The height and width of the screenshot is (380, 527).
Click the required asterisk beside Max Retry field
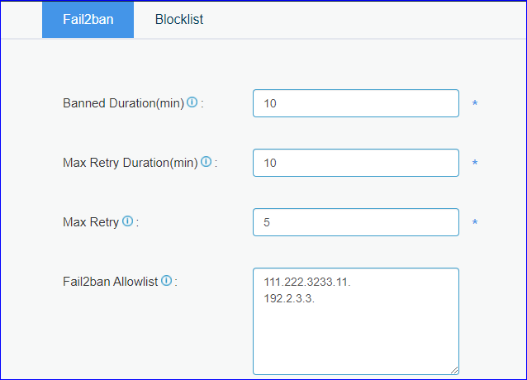tap(475, 223)
